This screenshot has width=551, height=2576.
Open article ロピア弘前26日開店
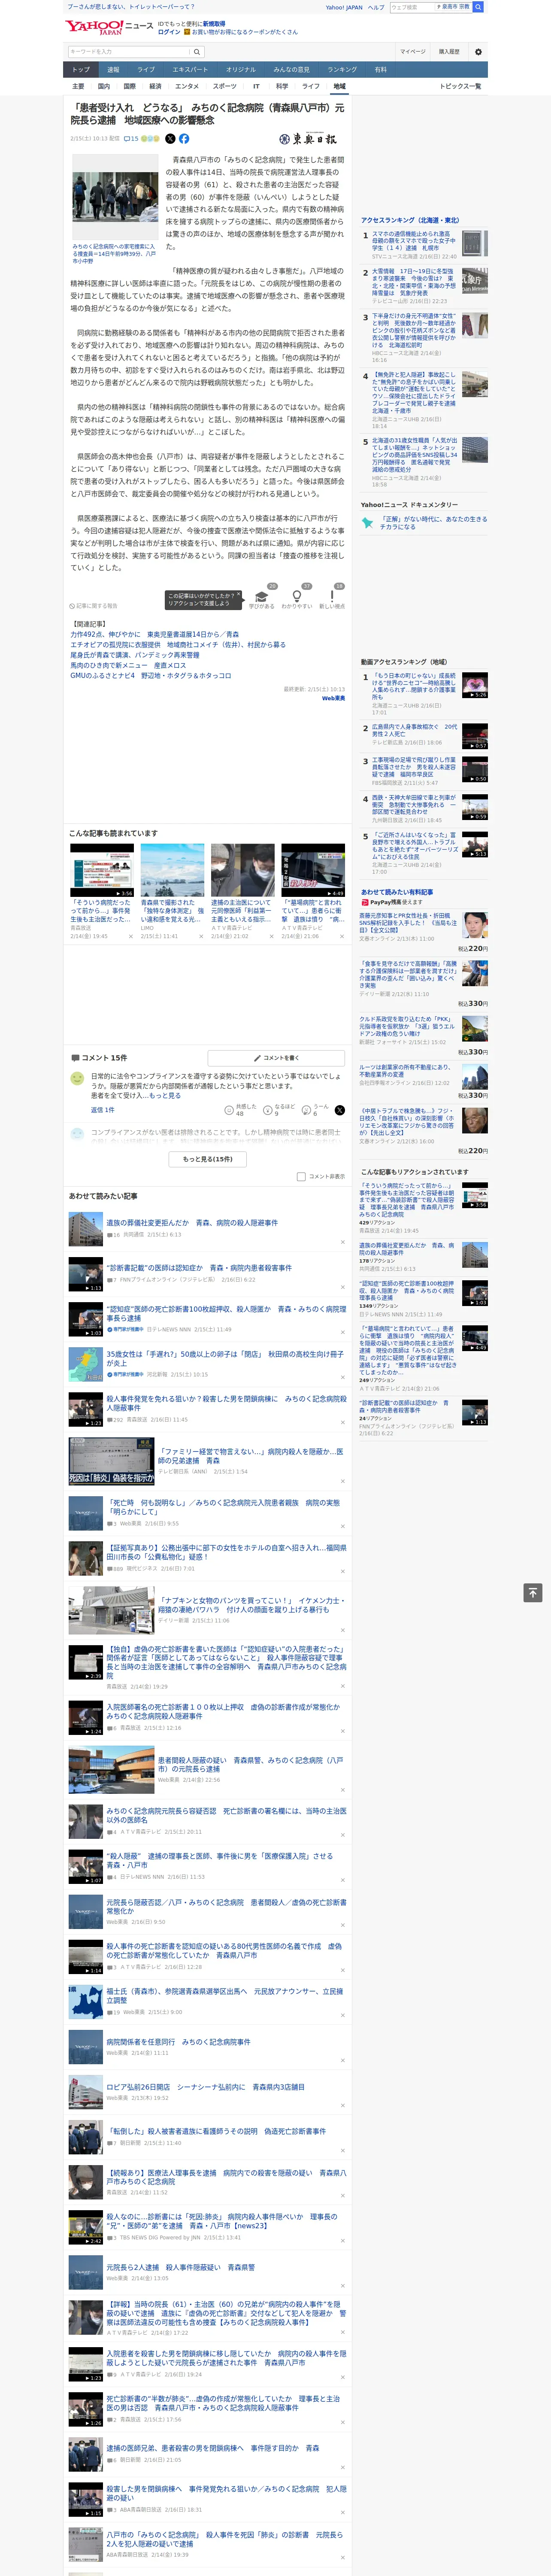(x=205, y=2087)
